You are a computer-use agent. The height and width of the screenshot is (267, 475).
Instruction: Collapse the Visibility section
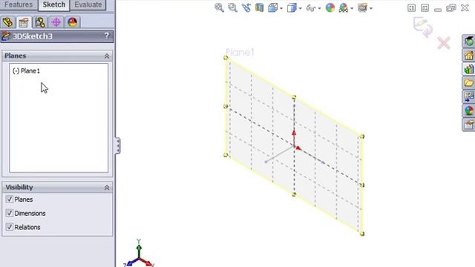pos(107,188)
